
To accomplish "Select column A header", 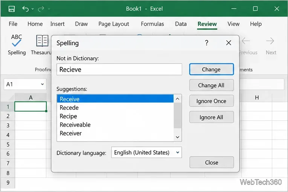I will pos(30,97).
